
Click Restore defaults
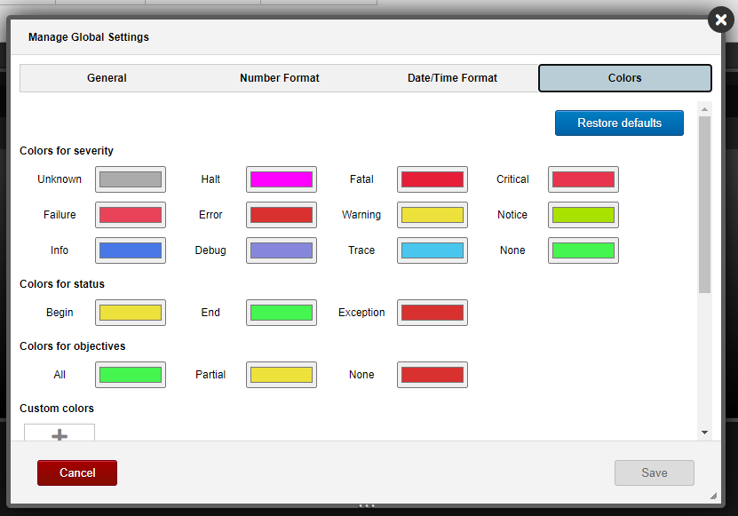pyautogui.click(x=619, y=123)
